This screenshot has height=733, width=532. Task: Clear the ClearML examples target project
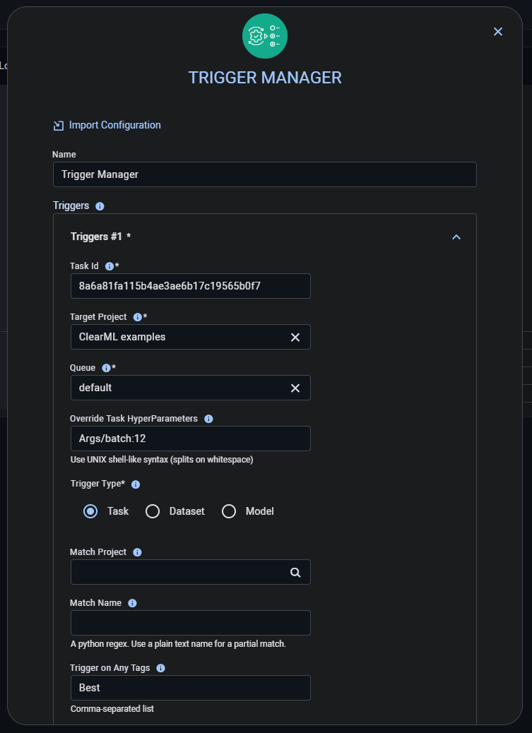(295, 337)
